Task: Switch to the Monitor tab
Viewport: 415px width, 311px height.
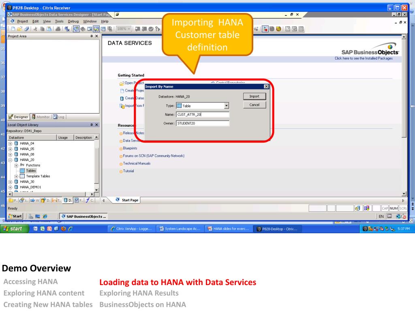Action: coord(41,117)
